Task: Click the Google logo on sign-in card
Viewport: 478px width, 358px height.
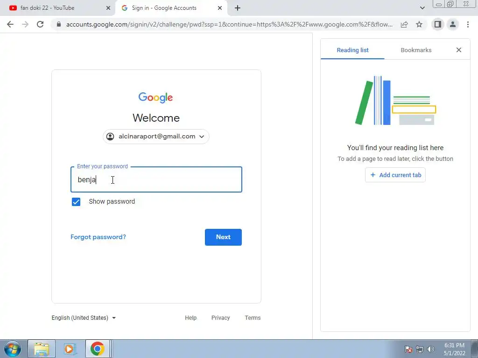Action: click(x=156, y=97)
